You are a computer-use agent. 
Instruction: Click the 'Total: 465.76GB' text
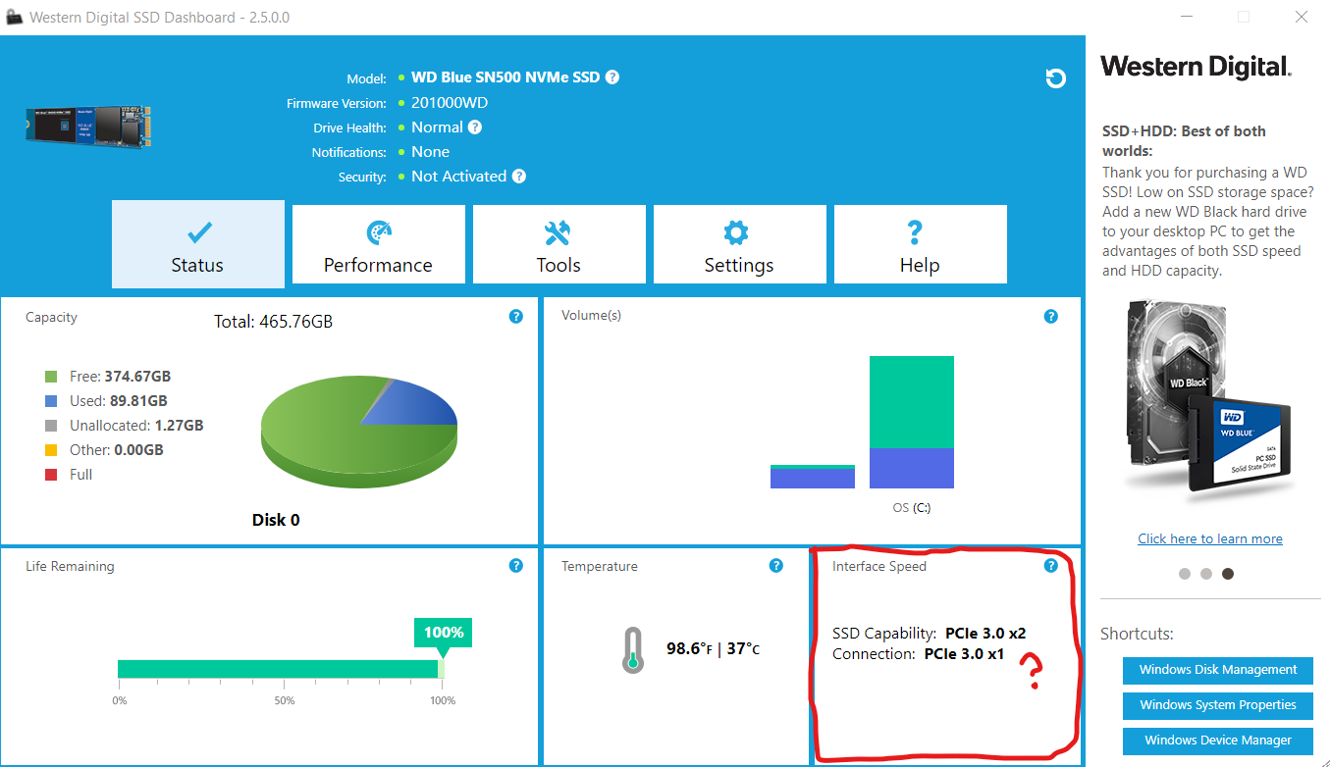tap(273, 321)
